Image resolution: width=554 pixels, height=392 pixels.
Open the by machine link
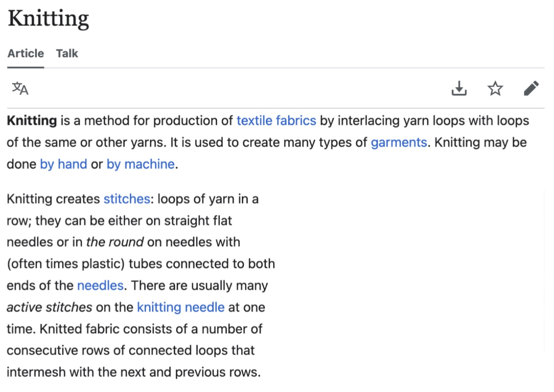140,164
